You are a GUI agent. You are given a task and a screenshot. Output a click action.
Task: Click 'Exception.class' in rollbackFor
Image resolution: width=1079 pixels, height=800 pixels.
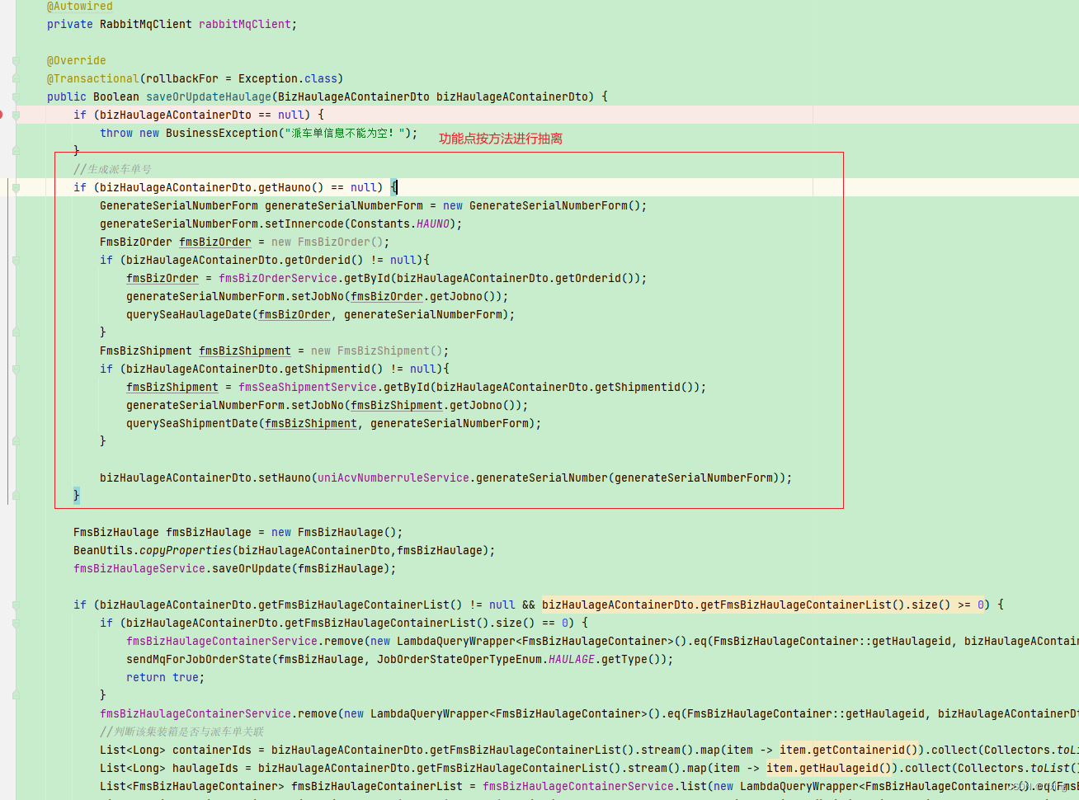[x=288, y=78]
